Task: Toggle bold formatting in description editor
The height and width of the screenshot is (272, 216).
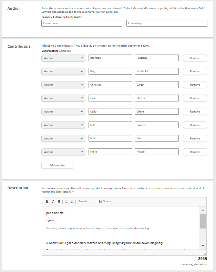Action: point(47,202)
